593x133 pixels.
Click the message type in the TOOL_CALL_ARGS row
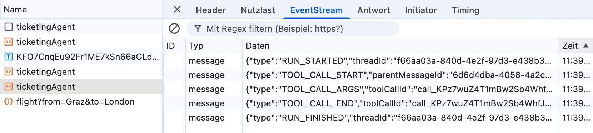point(206,89)
